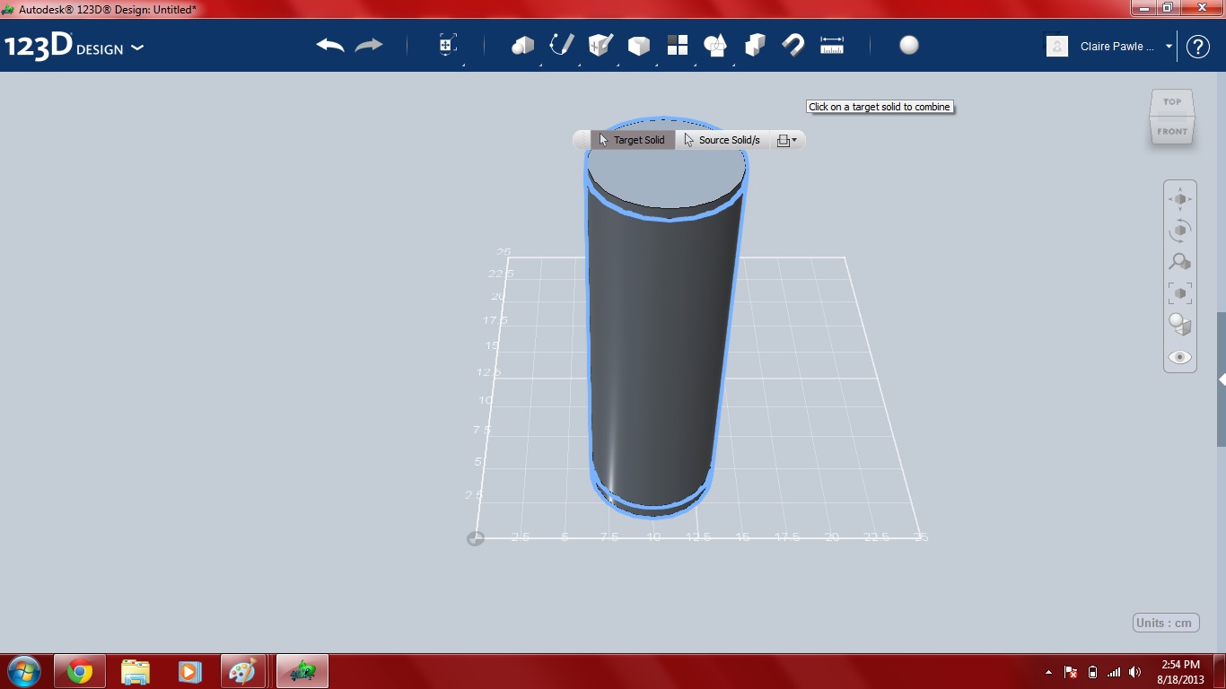The height and width of the screenshot is (689, 1226).
Task: Select the Source Solid/s option
Action: click(722, 140)
